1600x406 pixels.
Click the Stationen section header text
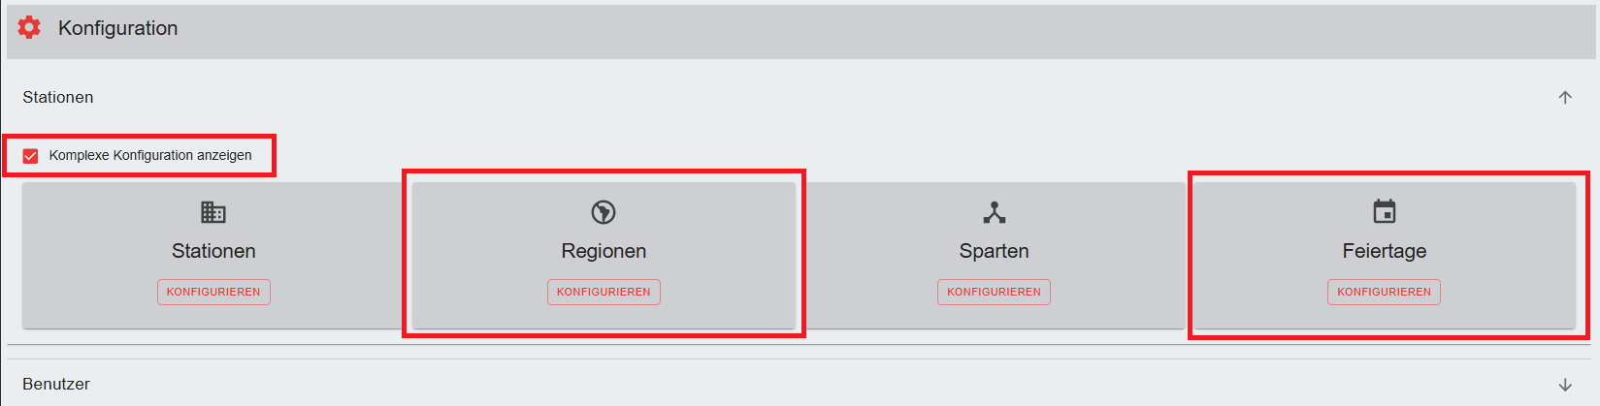pos(58,97)
